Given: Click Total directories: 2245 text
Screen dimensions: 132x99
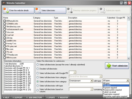Looking at the screenshot, I should point(14,64).
